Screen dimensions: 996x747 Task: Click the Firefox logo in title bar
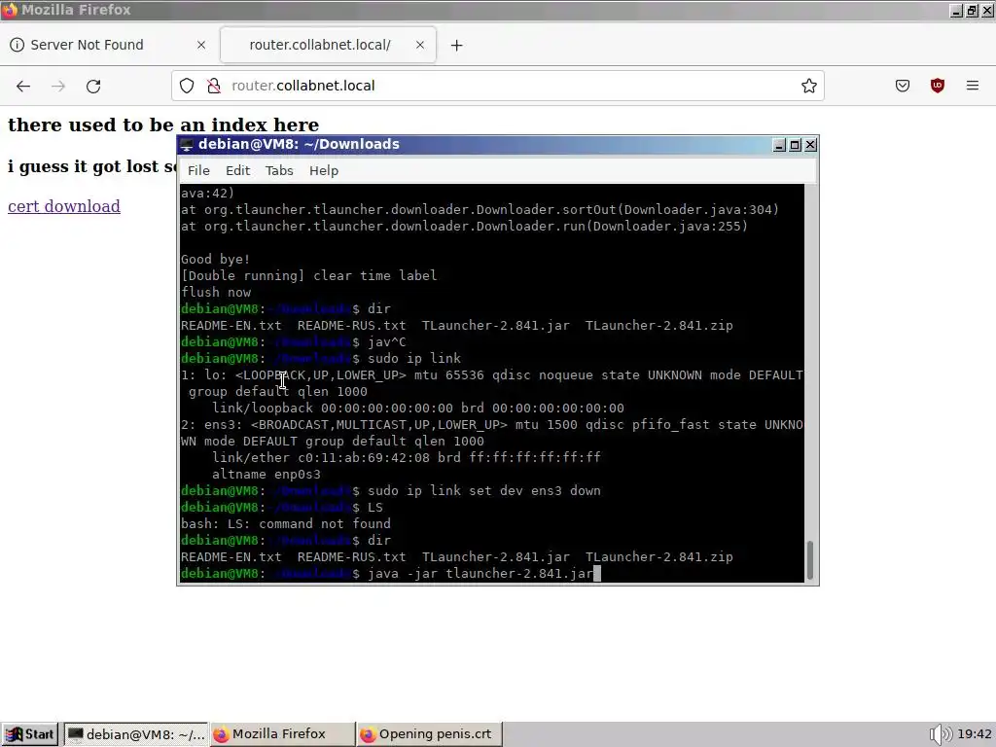point(10,10)
